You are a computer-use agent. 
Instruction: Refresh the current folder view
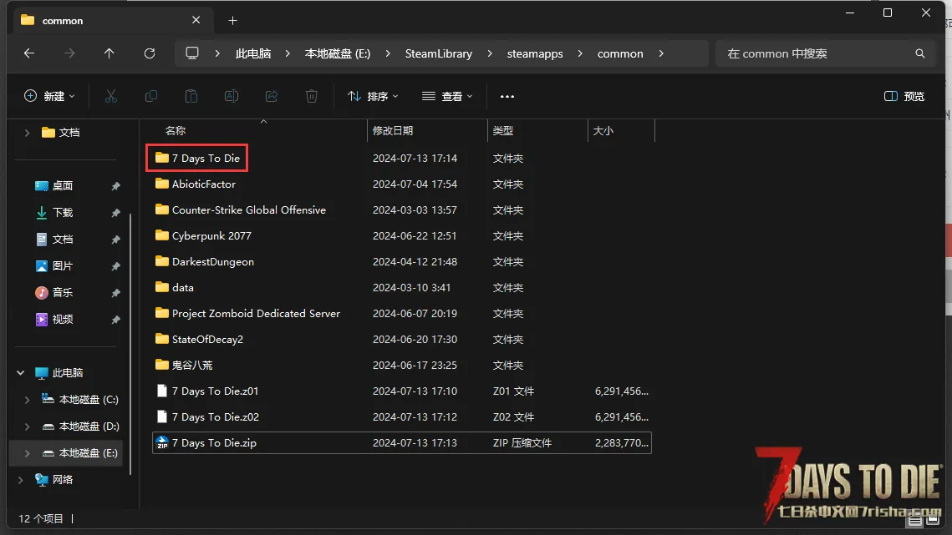coord(150,53)
